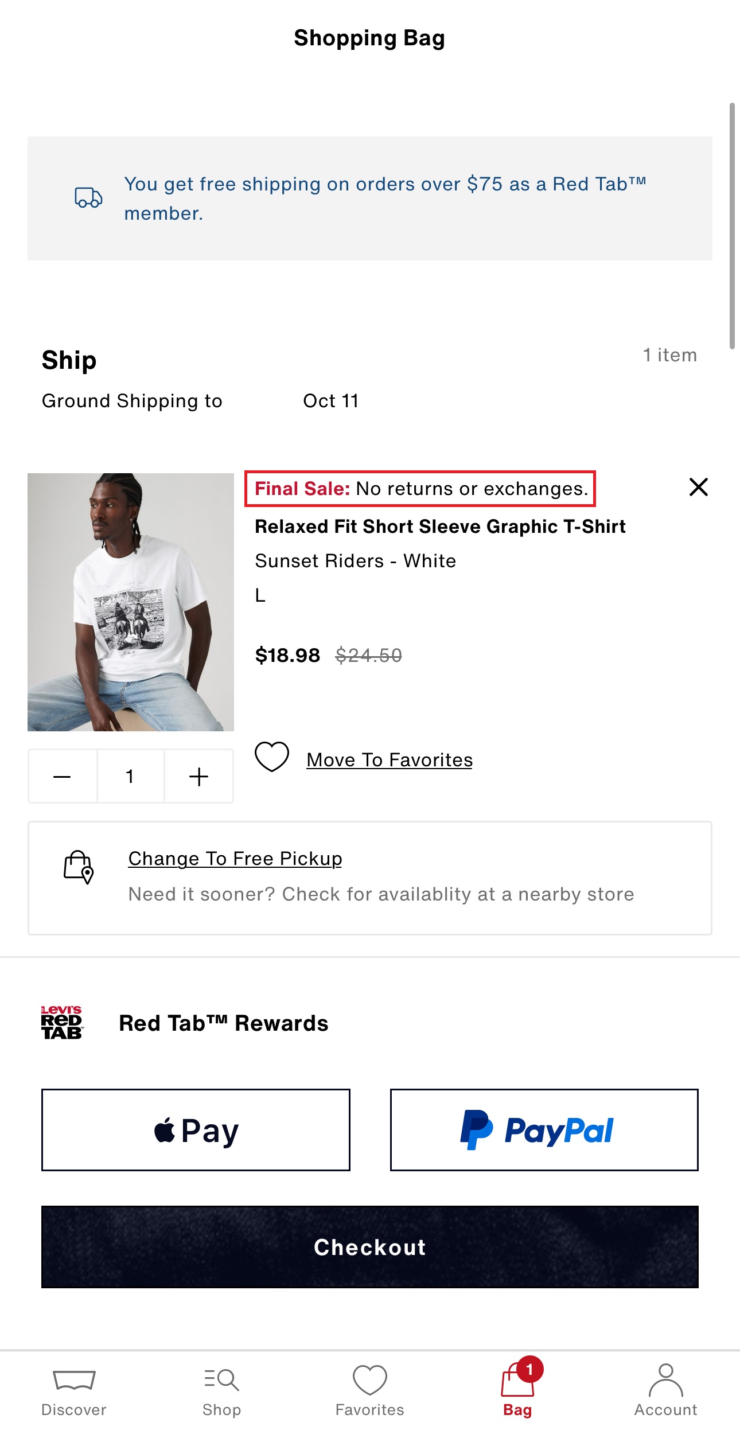Tap the shipping truck icon in banner
Image resolution: width=740 pixels, height=1446 pixels.
[x=88, y=197]
